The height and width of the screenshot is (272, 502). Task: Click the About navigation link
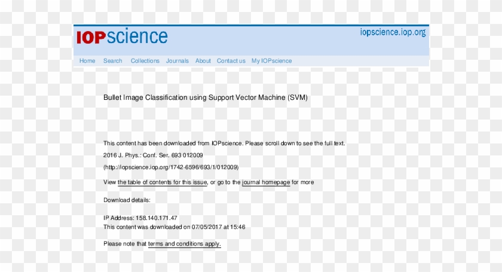coord(203,61)
